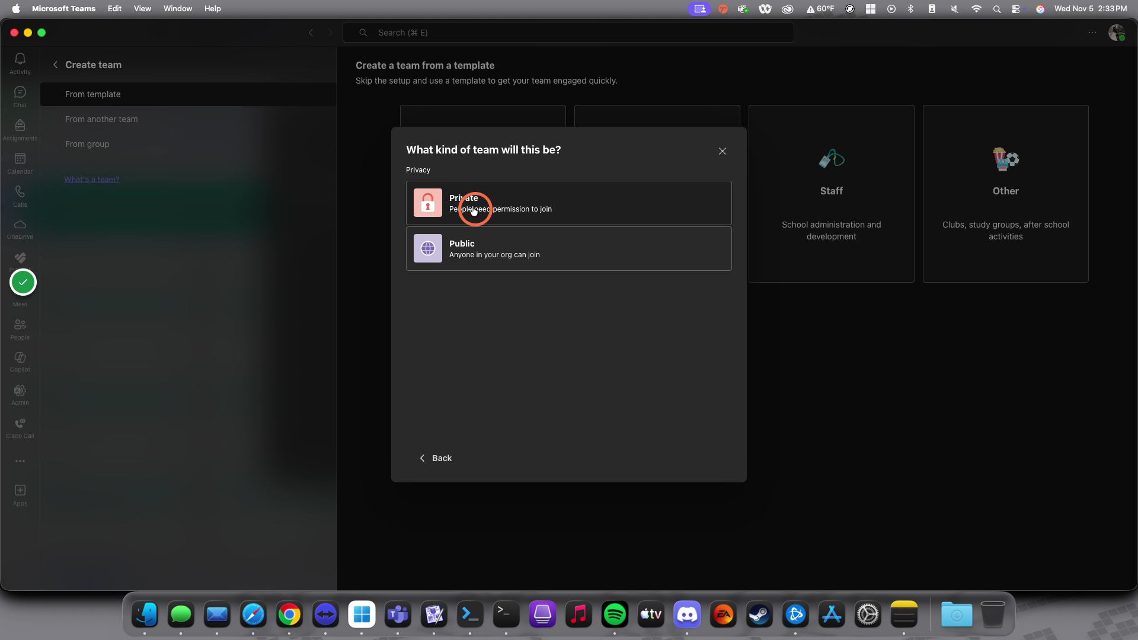Open the App Store dock icon
Screen dimensions: 1138x640
click(832, 615)
